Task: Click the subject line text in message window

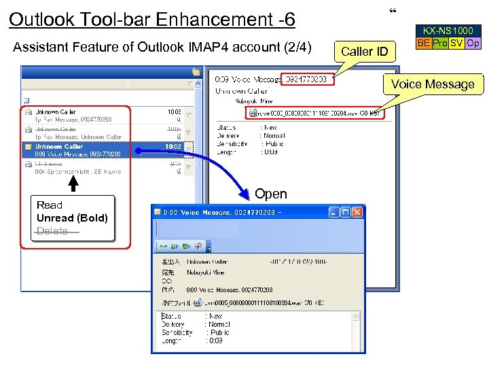Action: point(230,290)
